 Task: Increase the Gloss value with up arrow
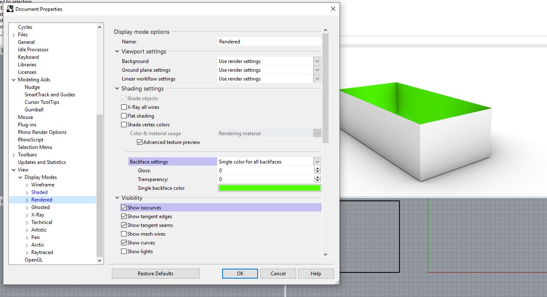[x=318, y=169]
